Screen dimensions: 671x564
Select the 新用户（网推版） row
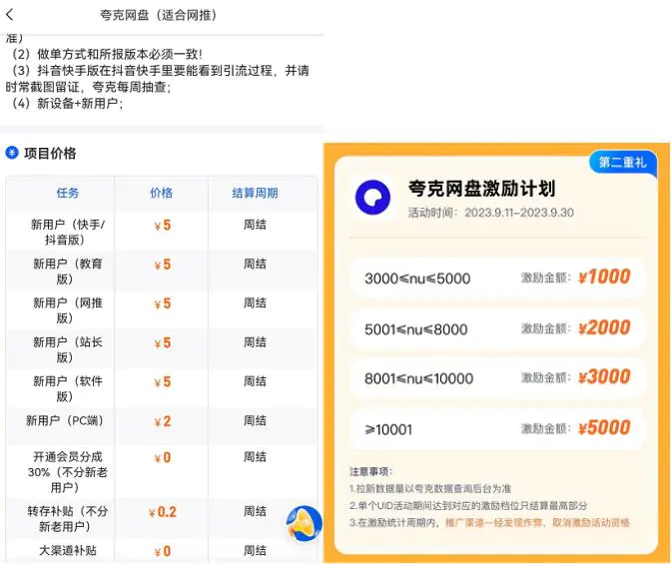tap(162, 310)
